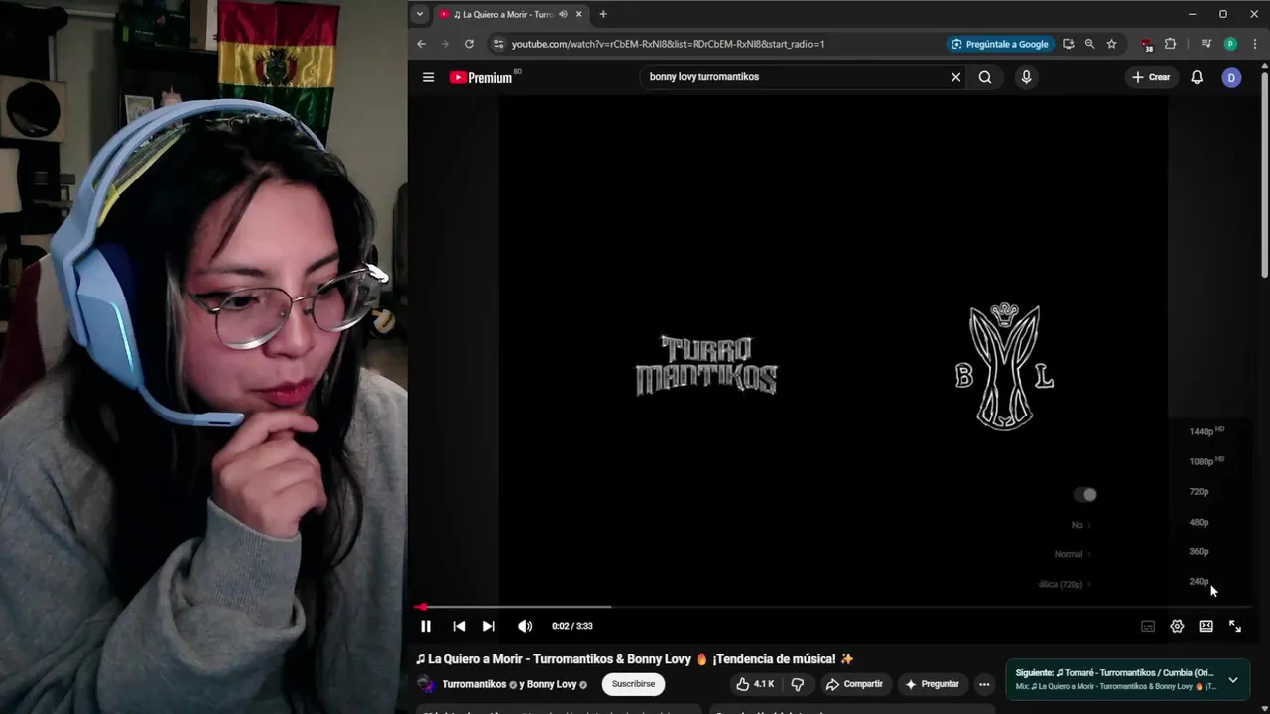
Task: Start voice search with microphone
Action: (1026, 77)
